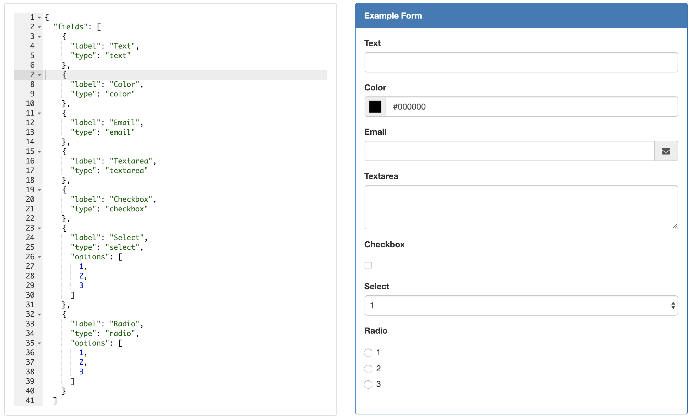Screen dimensions: 692x418
Task: Collapse the Checkbox object at line 19
Action: point(39,190)
